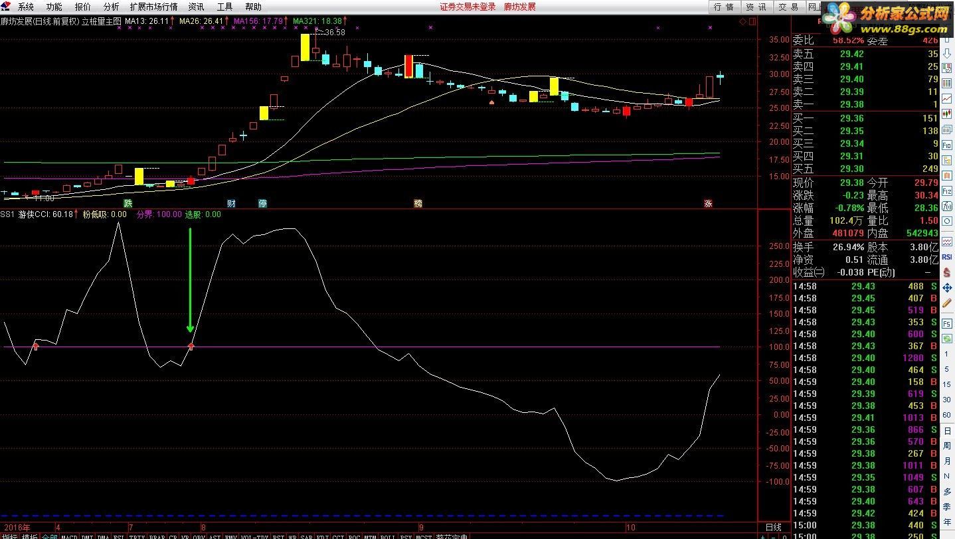Select the KDJ indicator tab

[x=322, y=534]
